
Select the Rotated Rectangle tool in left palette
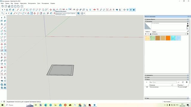click(5, 31)
